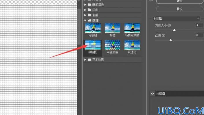Image resolution: width=204 pixels, height=115 pixels.
Task: Expand the 画笔描边 filter folder
Action: tap(85, 5)
